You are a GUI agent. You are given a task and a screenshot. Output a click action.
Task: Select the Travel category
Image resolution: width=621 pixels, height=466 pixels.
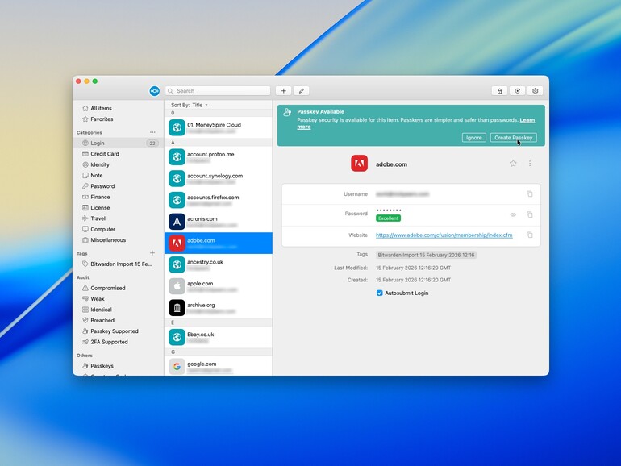118,218
